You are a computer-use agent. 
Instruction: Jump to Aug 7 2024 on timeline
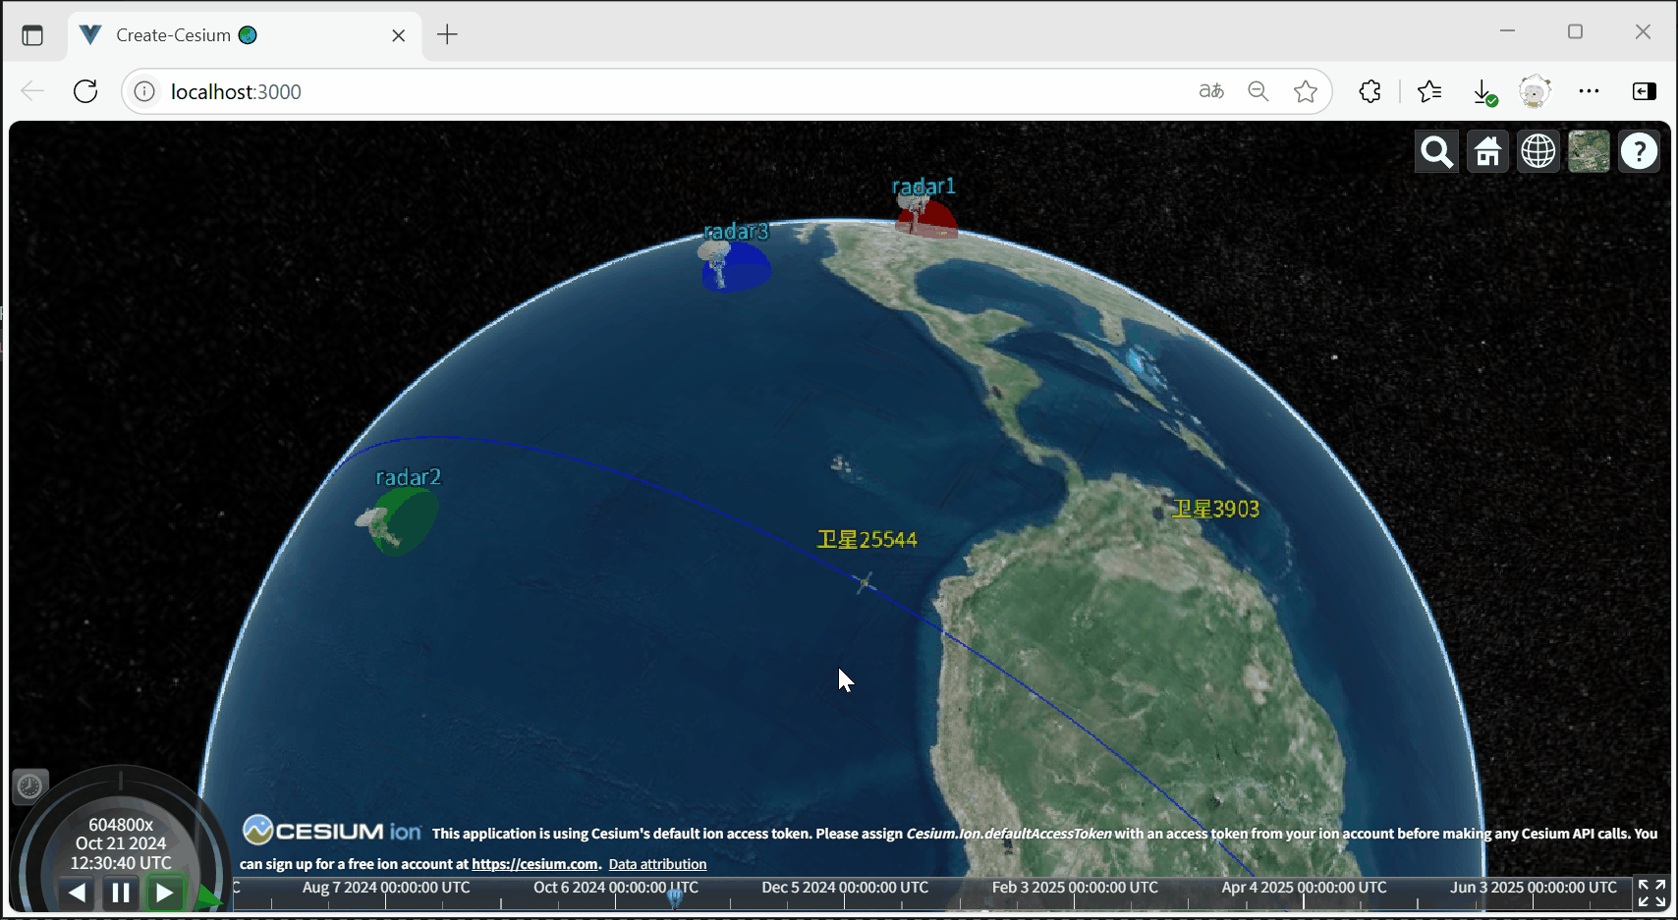386,888
